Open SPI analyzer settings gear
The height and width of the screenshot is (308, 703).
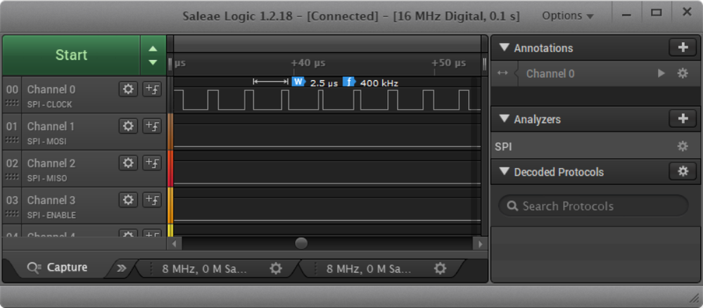[683, 146]
